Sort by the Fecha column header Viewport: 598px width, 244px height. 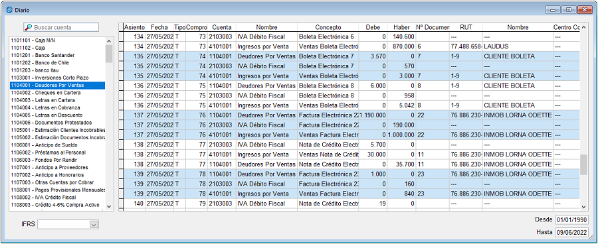(x=159, y=27)
